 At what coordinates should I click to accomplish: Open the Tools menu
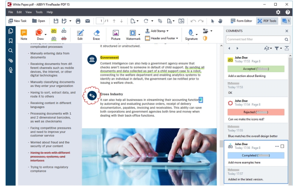click(39, 12)
